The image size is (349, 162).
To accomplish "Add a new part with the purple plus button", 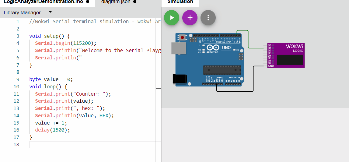I will (x=190, y=18).
